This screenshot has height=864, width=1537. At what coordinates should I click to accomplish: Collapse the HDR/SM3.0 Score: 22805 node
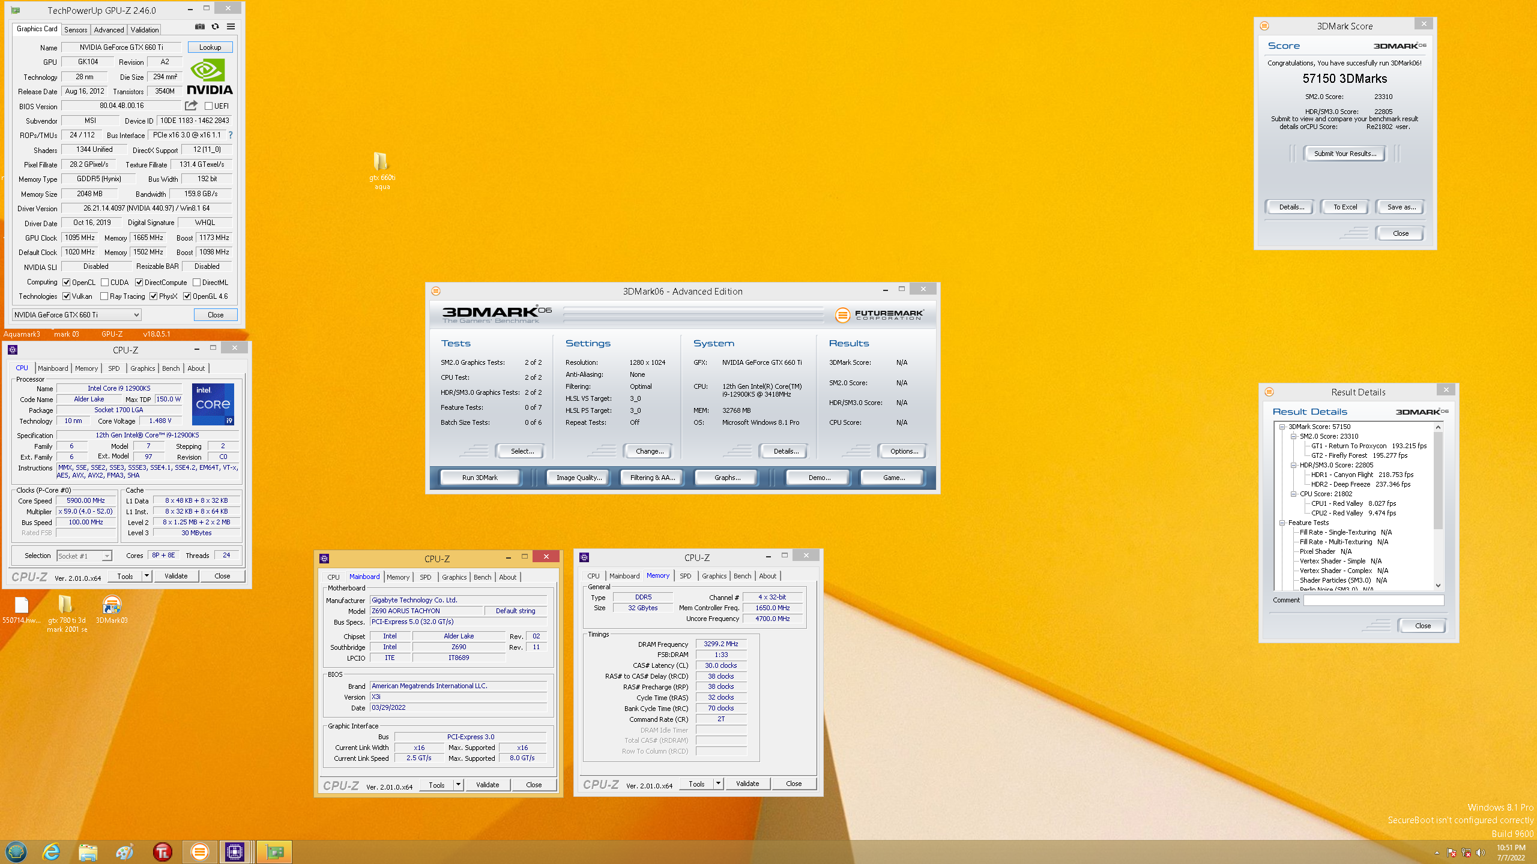(1293, 465)
